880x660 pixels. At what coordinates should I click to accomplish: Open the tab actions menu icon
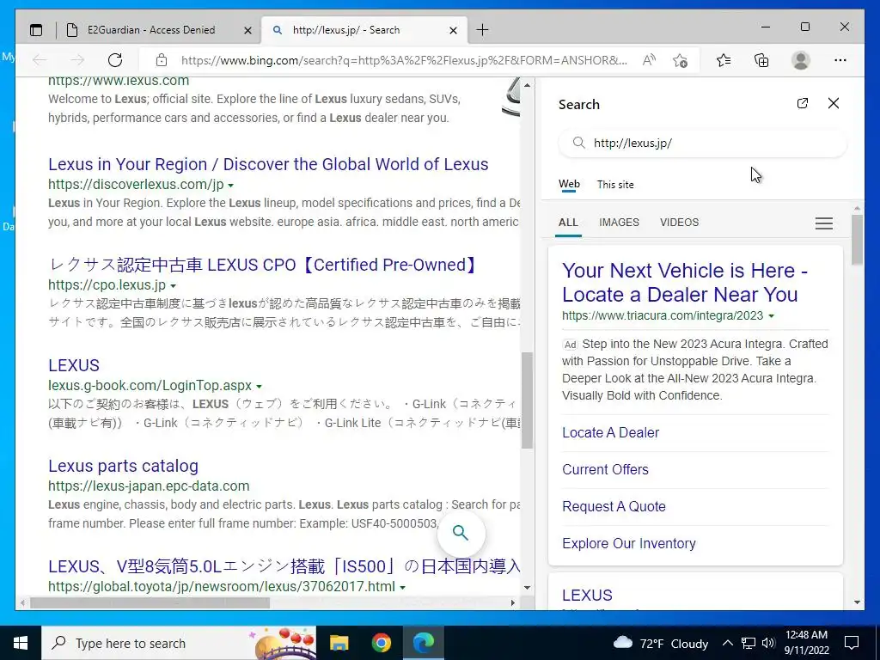[x=36, y=30]
